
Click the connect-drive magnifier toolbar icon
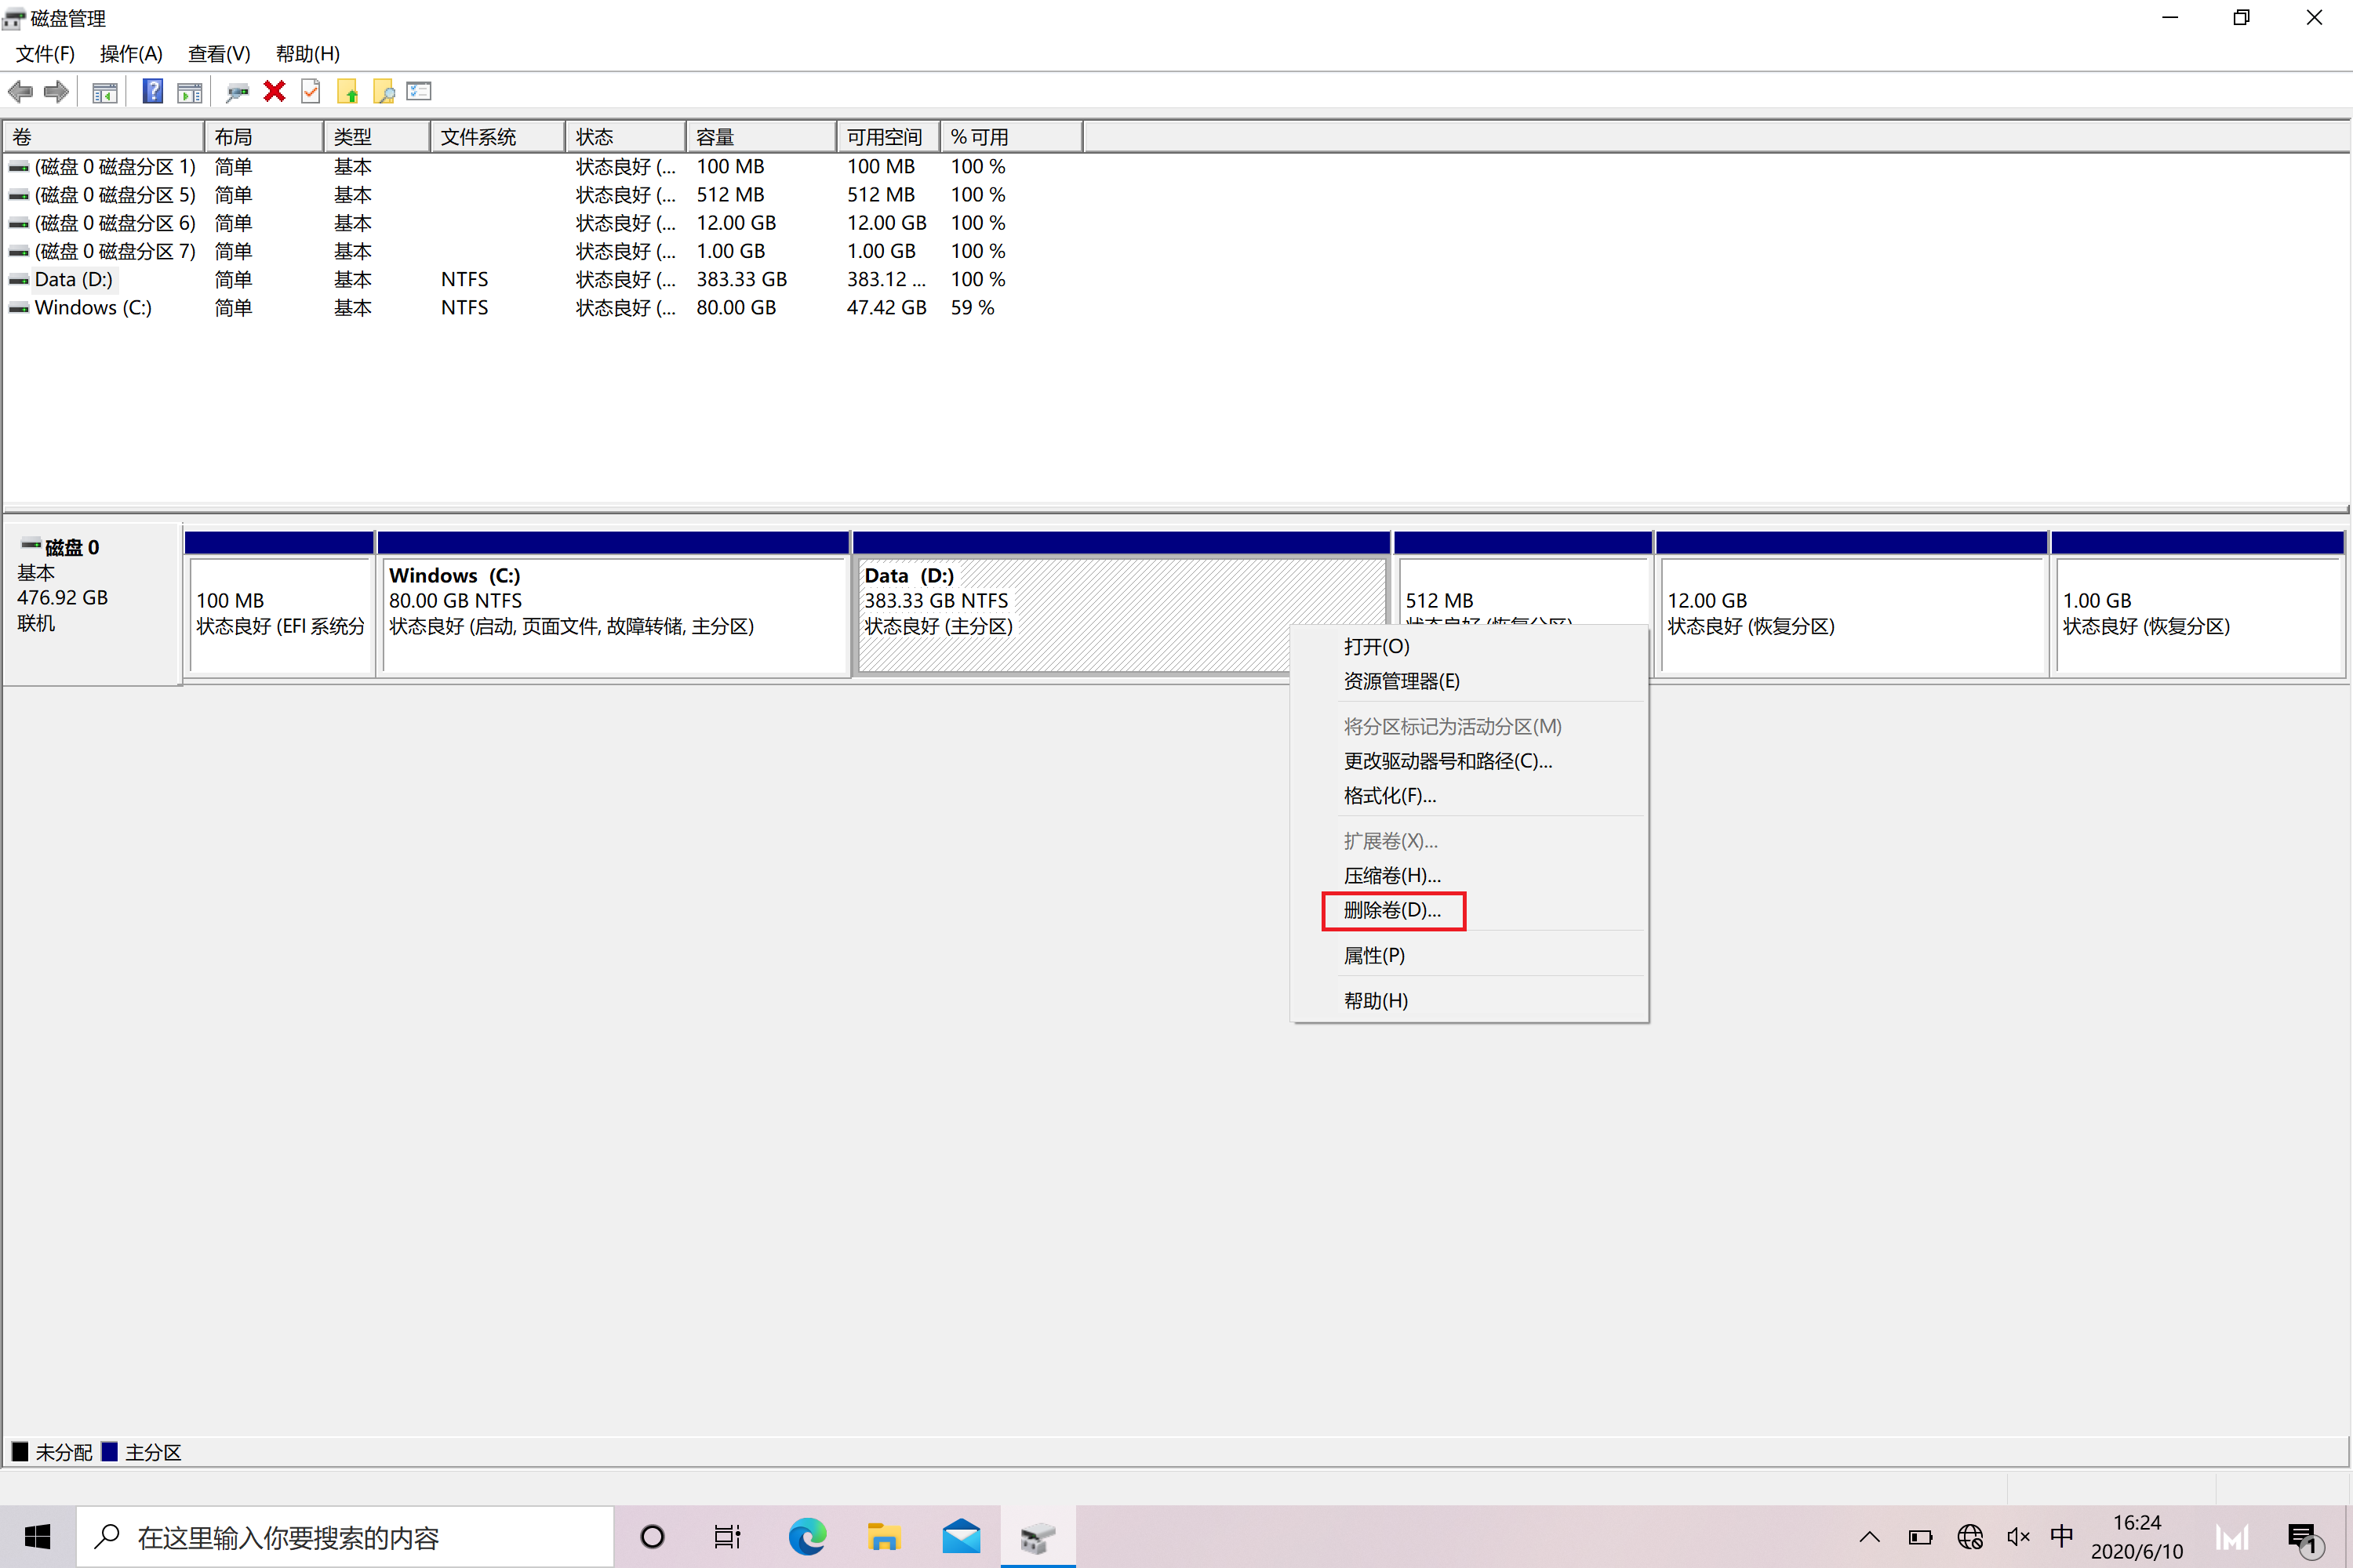coord(236,92)
